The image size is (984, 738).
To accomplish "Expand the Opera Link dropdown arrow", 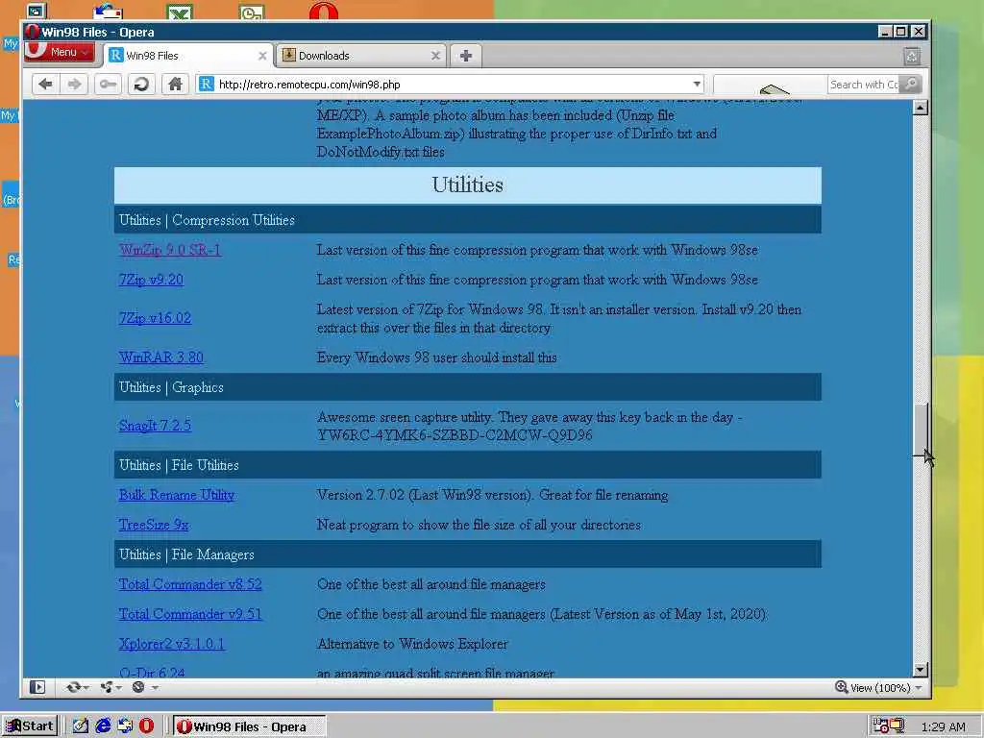I will click(86, 688).
